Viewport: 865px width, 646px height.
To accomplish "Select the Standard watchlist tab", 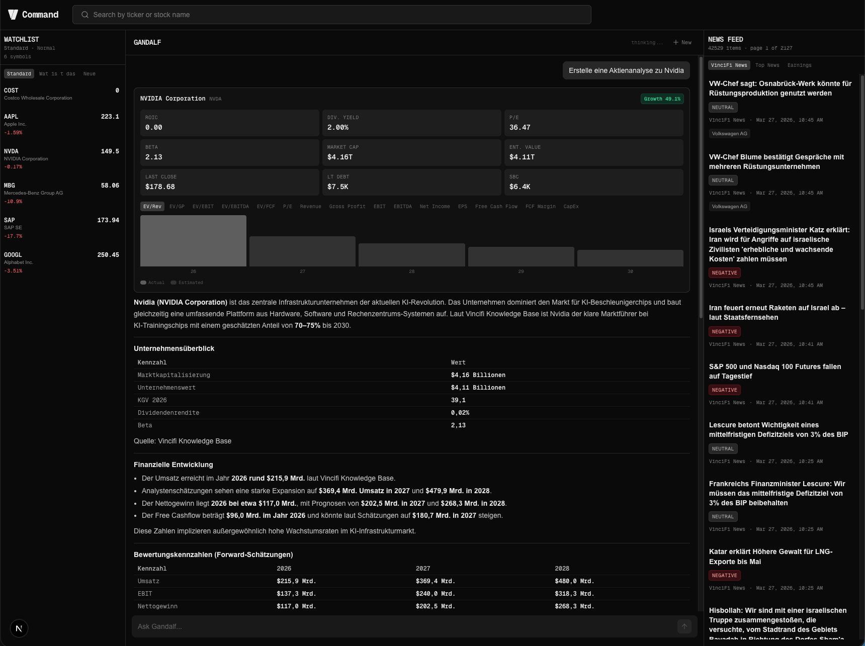I will pyautogui.click(x=19, y=74).
